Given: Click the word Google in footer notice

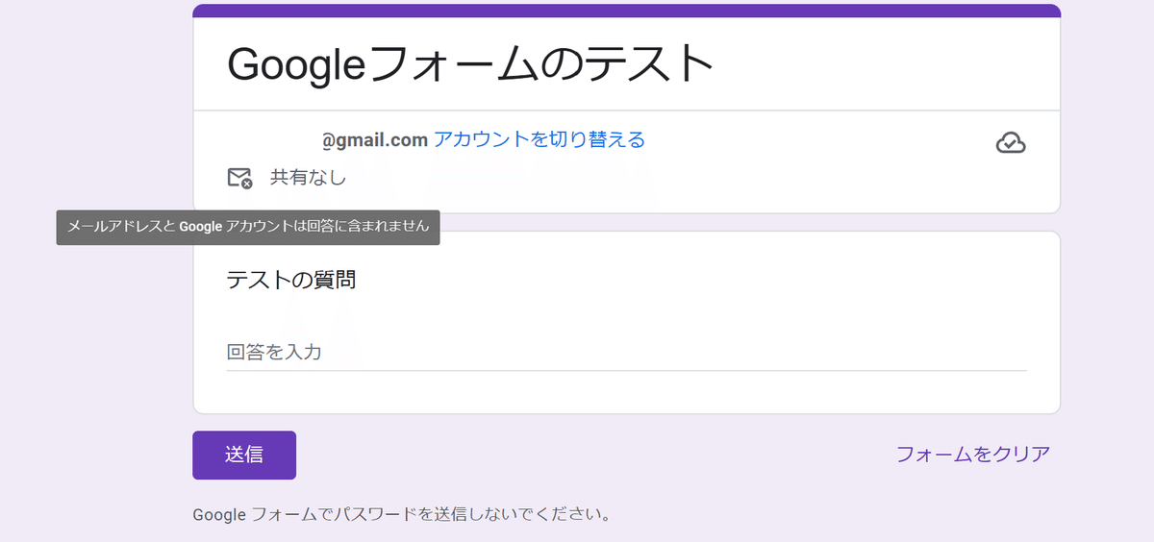Looking at the screenshot, I should tap(220, 514).
